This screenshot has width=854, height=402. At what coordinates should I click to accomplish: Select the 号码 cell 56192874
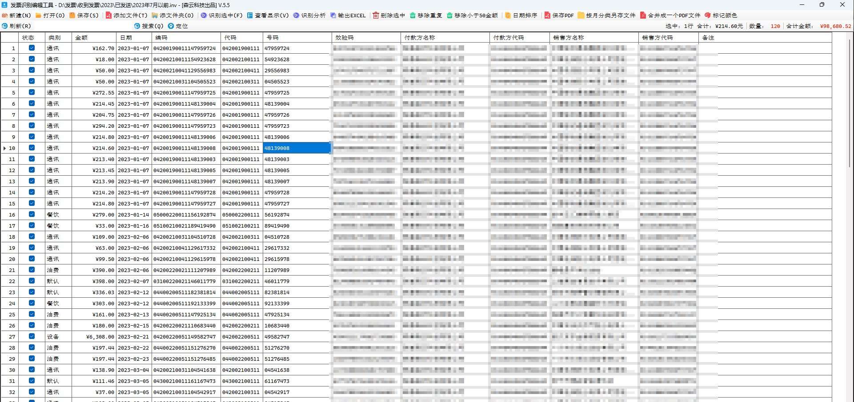coord(277,215)
